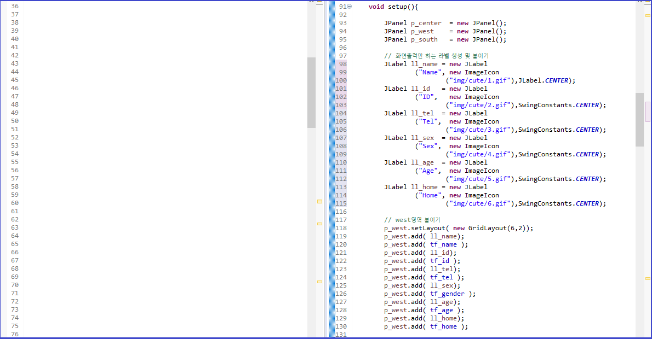Click tf_tel in the p_west.add call
Screen dimensions: 652x339
[x=442, y=278]
